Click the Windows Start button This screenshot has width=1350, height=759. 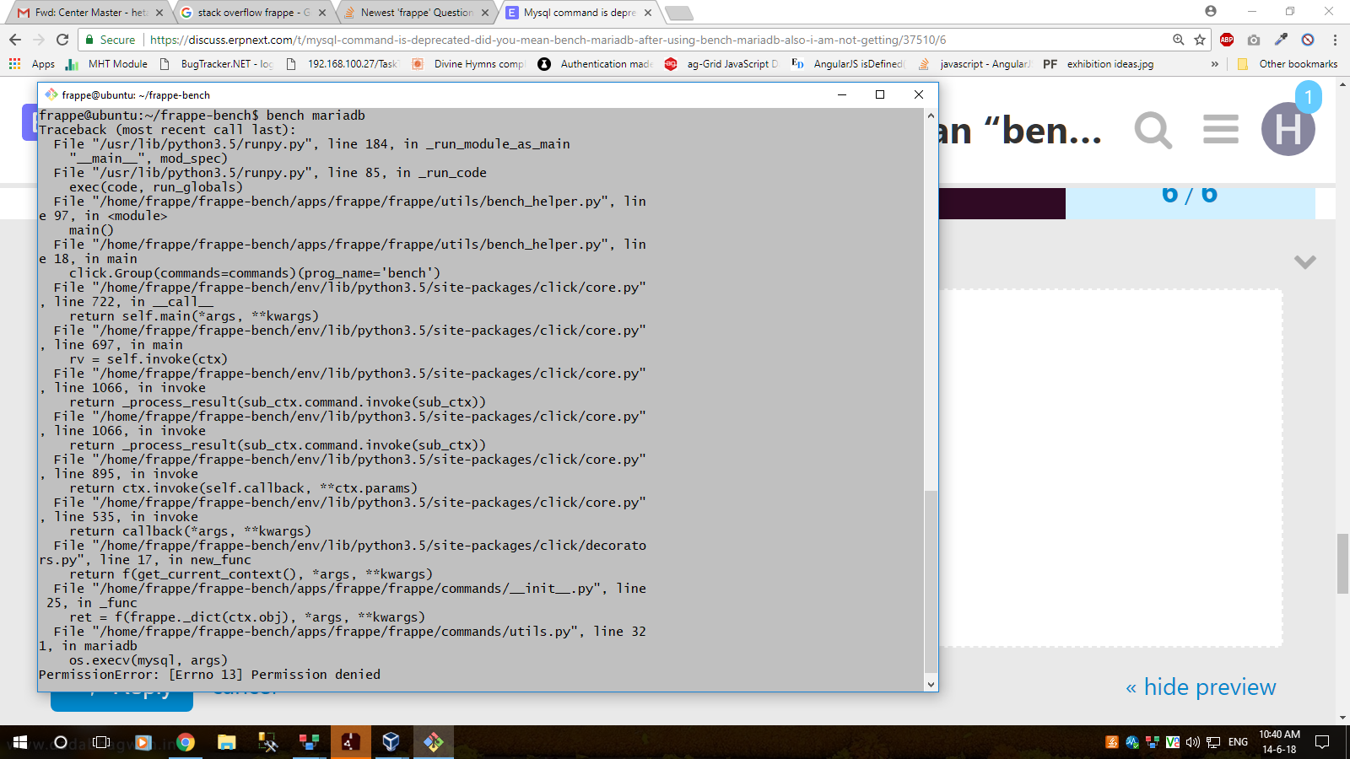tap(20, 742)
